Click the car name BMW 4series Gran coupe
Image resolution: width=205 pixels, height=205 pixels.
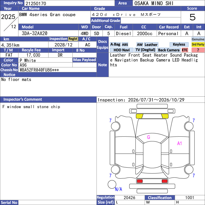pyautogui.click(x=47, y=15)
